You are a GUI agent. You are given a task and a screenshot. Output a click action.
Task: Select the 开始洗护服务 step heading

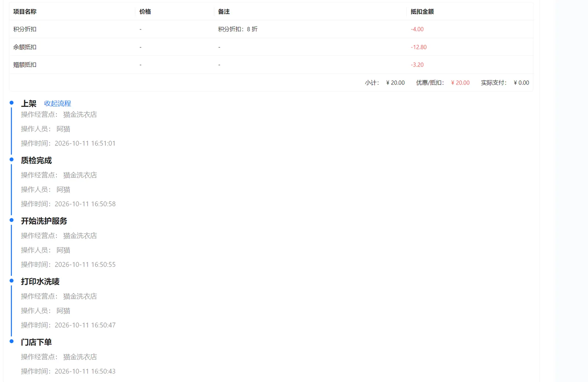tap(44, 221)
